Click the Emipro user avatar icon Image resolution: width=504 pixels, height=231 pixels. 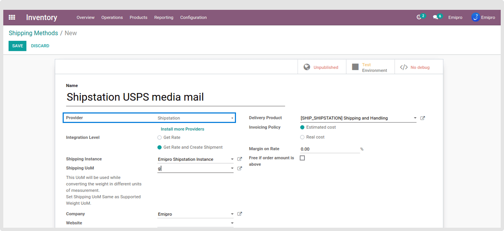[x=475, y=17]
